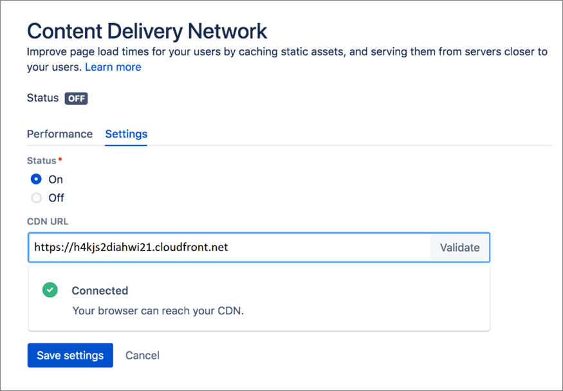Switch to the Settings tab
Viewport: 563px width, 391px height.
tap(125, 134)
